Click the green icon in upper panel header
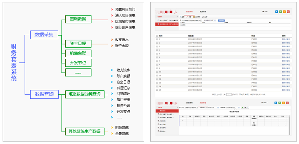This screenshot has width=299, height=144. [281, 12]
